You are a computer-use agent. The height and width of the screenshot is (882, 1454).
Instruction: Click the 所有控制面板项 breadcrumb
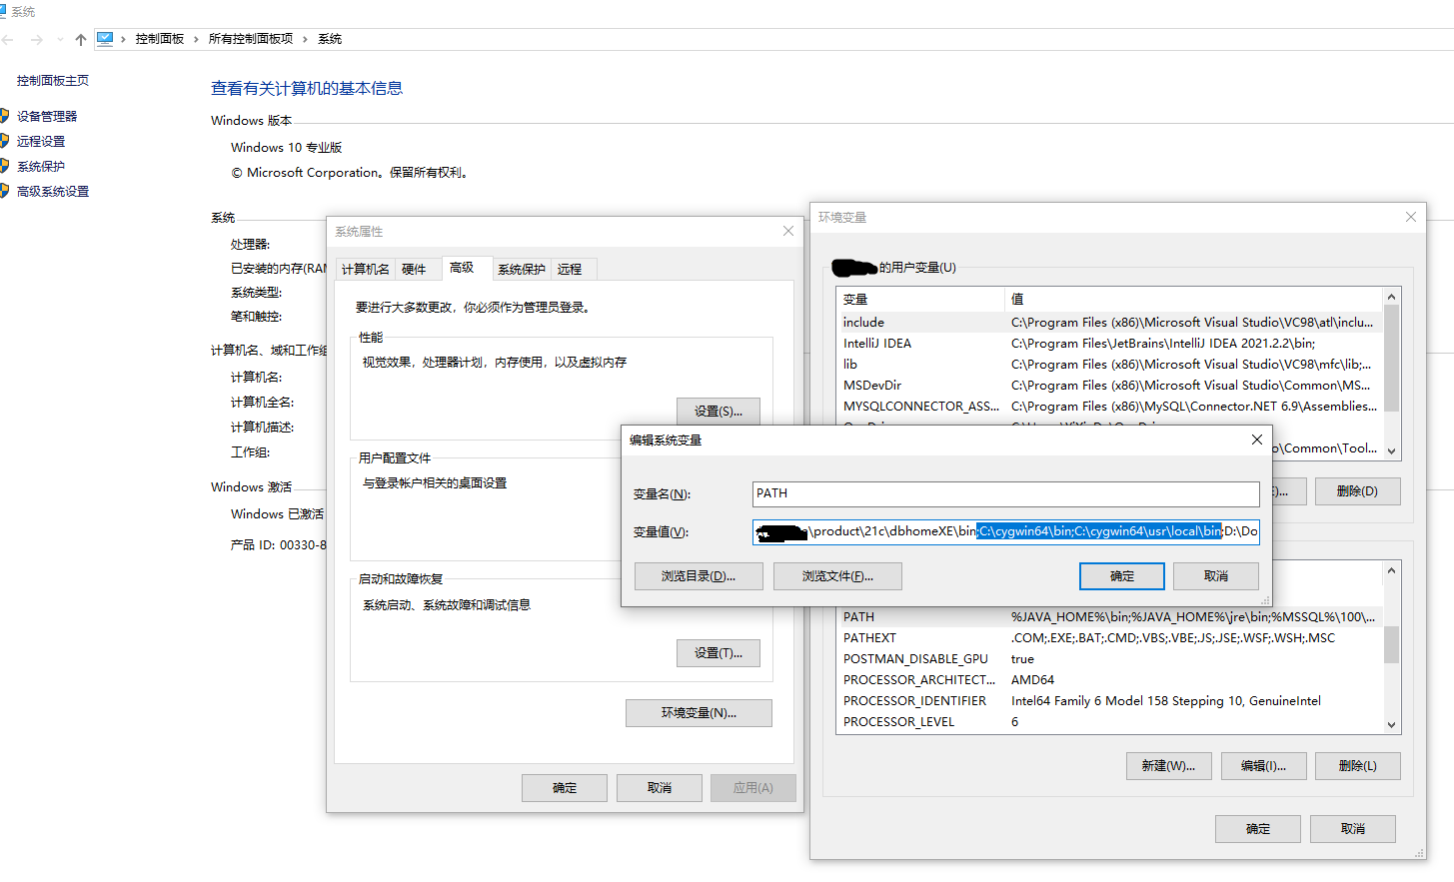[x=251, y=39]
